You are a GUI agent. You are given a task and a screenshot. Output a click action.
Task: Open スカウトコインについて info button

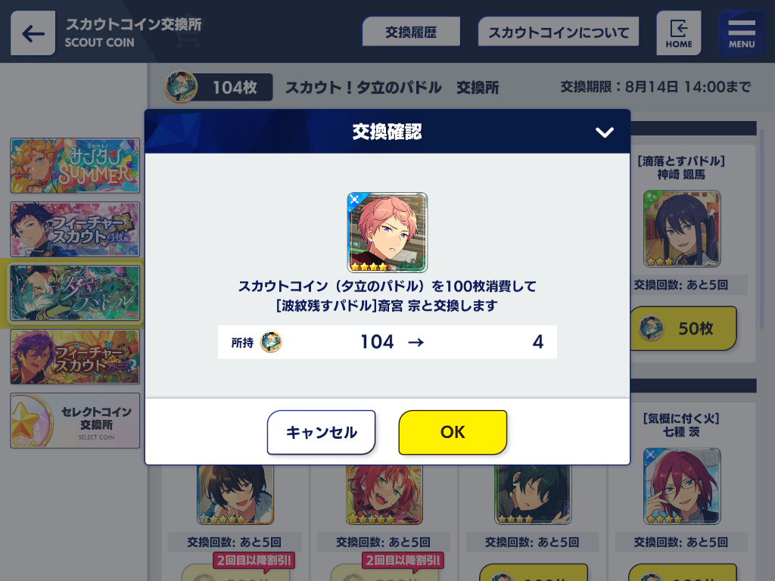pyautogui.click(x=559, y=32)
